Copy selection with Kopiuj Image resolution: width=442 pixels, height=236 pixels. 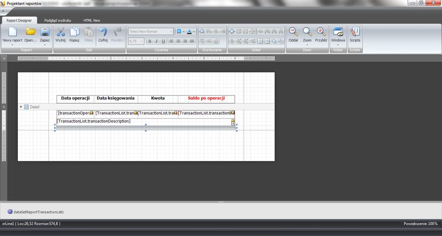pos(74,35)
